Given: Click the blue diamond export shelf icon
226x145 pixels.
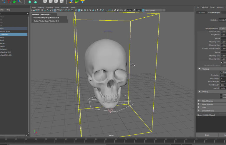Looking at the screenshot, I should pyautogui.click(x=71, y=1).
